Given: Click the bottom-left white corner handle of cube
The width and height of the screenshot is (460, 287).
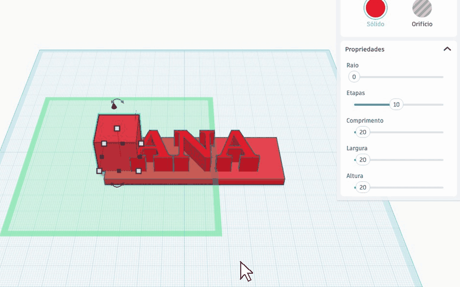Looking at the screenshot, I should pyautogui.click(x=99, y=171).
